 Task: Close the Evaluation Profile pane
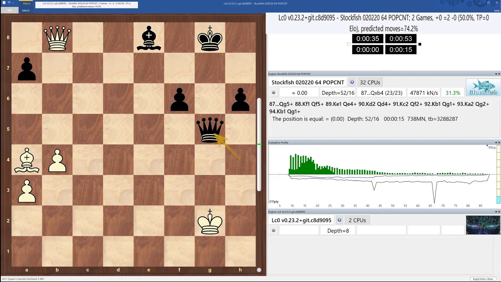[x=499, y=143]
